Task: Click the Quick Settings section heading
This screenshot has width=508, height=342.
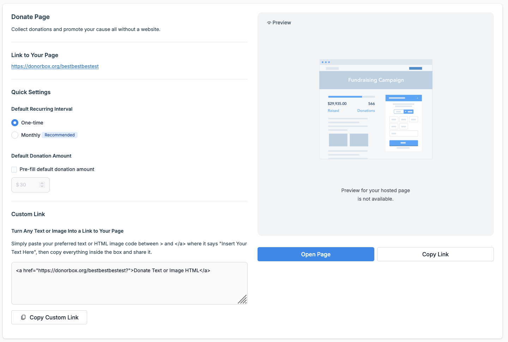Action: click(x=31, y=92)
